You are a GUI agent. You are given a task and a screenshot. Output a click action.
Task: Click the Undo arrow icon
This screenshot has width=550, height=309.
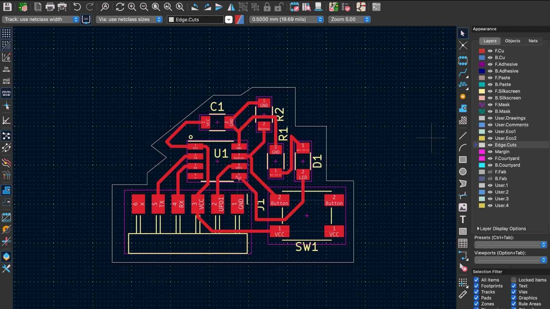point(77,7)
